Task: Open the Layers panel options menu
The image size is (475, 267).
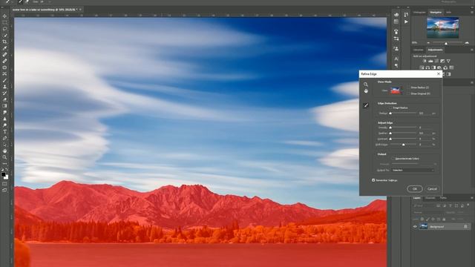Action: click(x=472, y=198)
